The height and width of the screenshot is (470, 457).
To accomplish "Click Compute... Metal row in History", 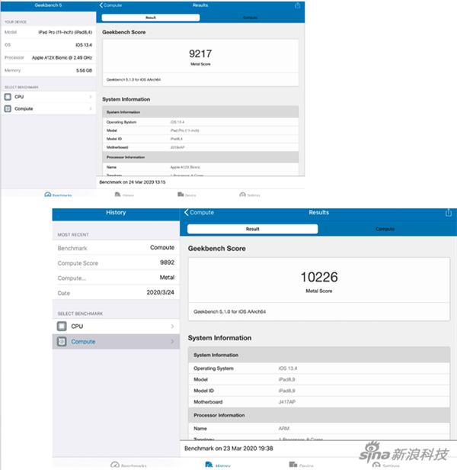I will pos(116,278).
